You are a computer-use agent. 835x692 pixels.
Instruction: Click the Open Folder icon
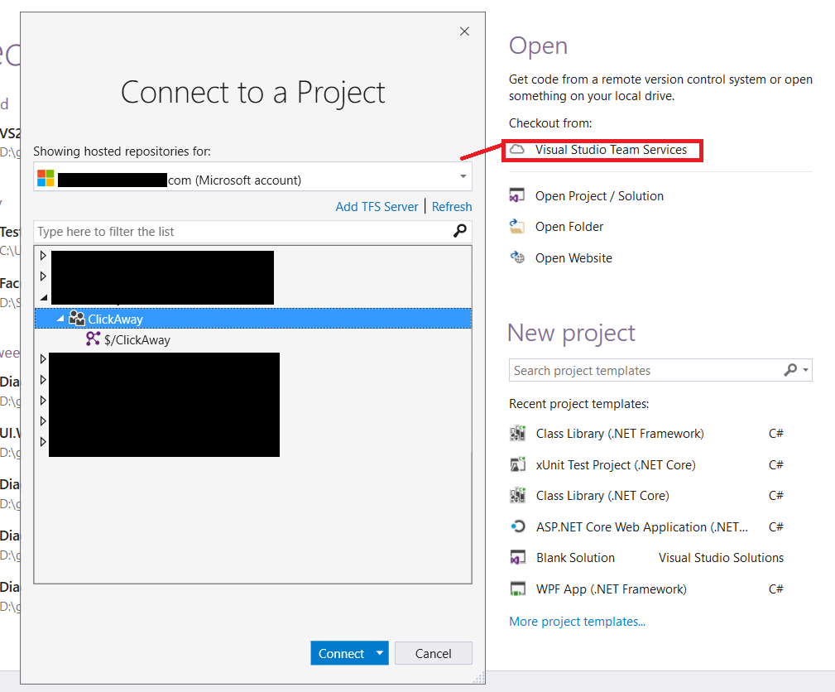pyautogui.click(x=517, y=227)
